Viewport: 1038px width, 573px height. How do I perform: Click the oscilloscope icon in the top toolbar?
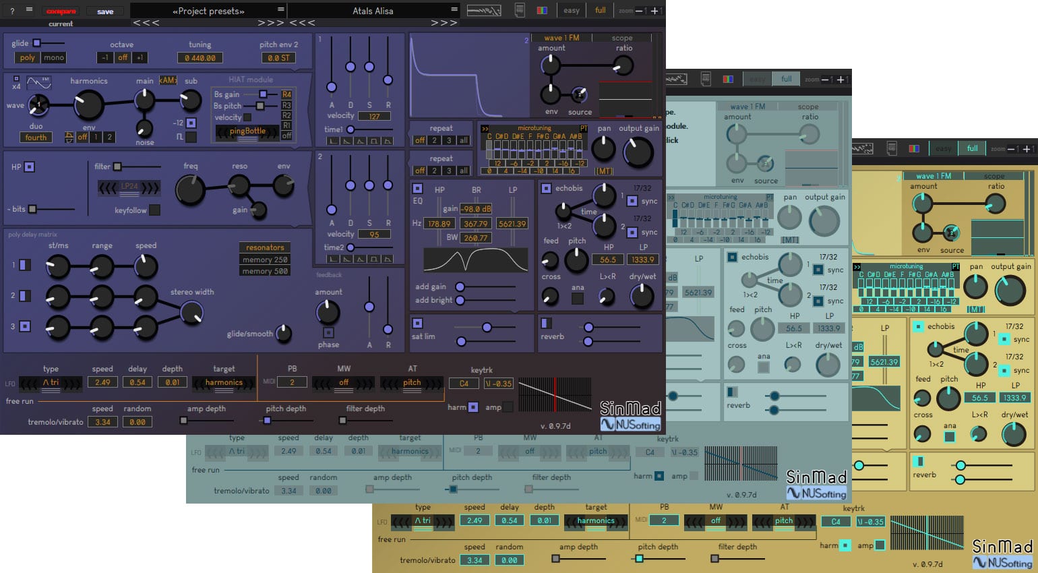(484, 10)
